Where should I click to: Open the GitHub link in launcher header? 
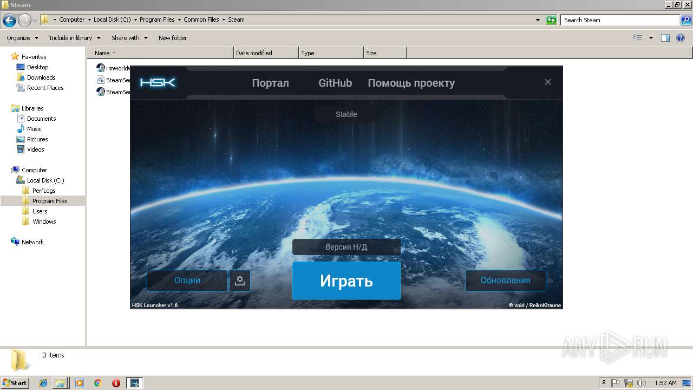coord(335,83)
